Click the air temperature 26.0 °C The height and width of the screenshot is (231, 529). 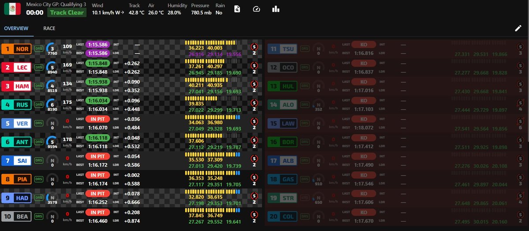[156, 12]
